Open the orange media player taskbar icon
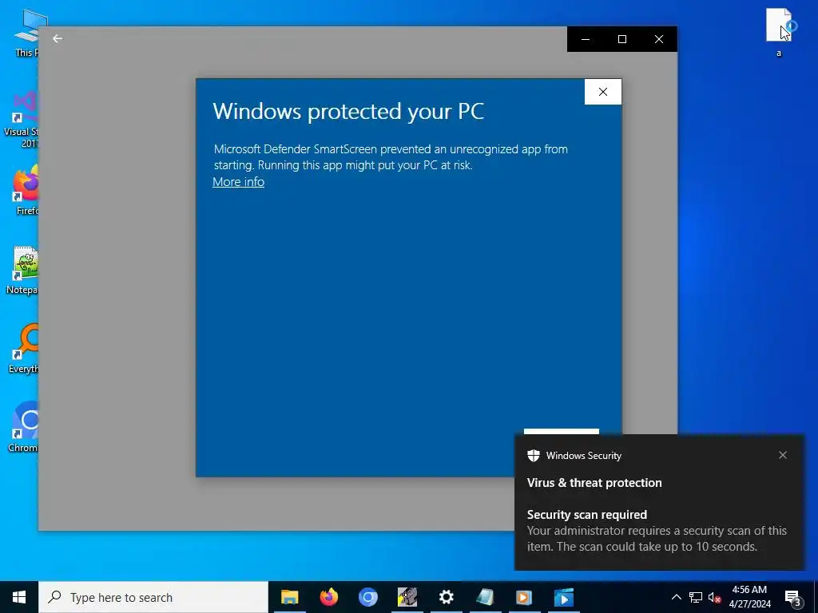Image resolution: width=818 pixels, height=613 pixels. click(x=524, y=597)
